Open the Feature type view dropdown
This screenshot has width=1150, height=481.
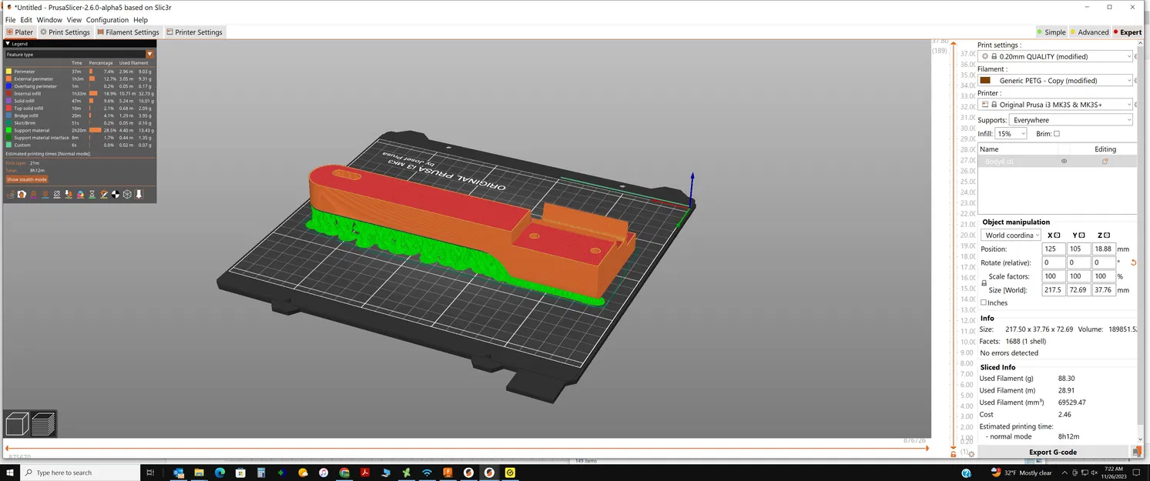pos(80,55)
